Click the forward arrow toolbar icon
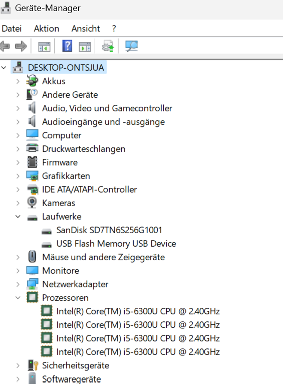 [x=21, y=46]
